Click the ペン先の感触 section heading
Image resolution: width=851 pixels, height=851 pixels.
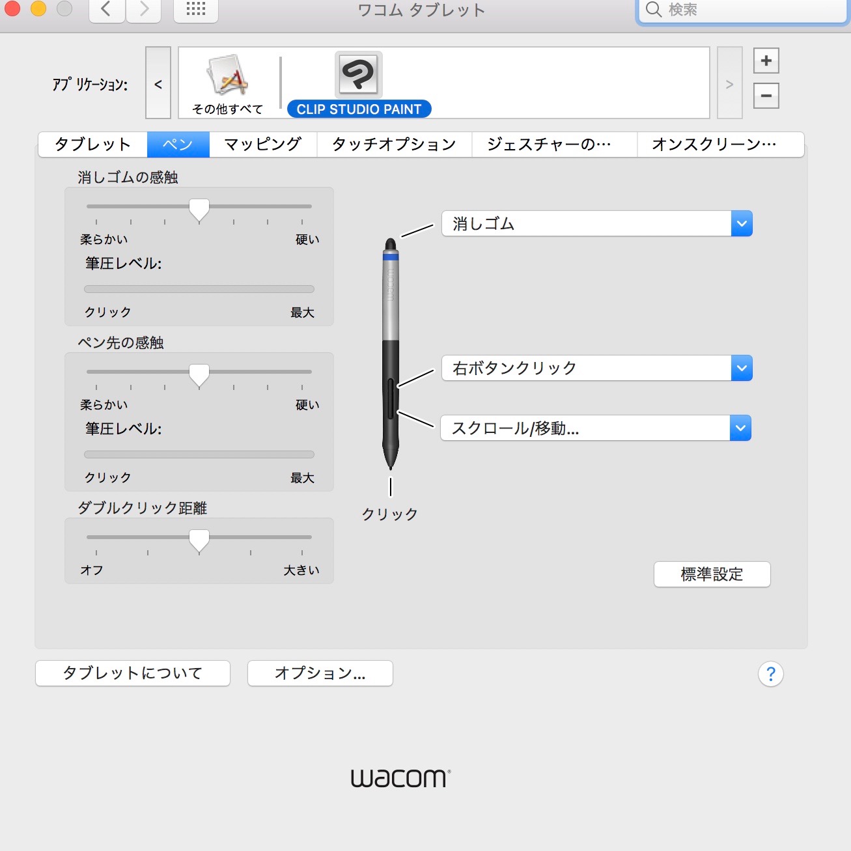pos(121,342)
